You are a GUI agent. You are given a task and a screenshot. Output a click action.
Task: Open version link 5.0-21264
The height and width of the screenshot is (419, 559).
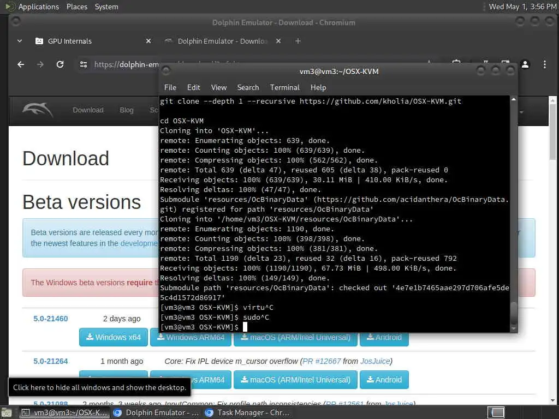point(51,361)
